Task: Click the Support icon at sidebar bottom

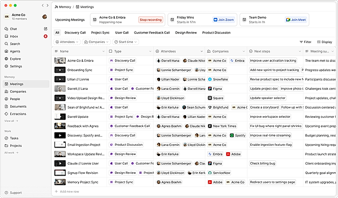Action: [x=6, y=193]
